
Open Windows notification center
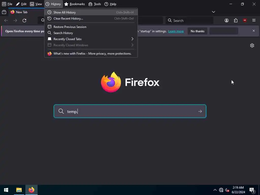point(252,190)
